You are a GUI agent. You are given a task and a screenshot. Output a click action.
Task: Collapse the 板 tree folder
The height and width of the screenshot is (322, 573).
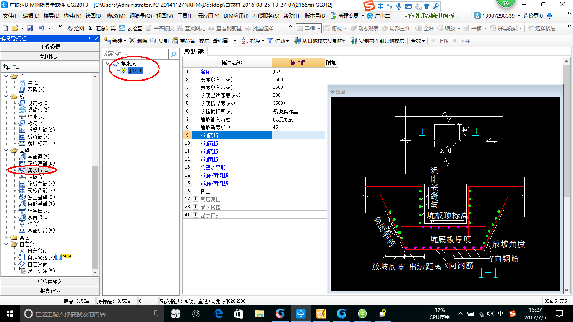(x=6, y=96)
